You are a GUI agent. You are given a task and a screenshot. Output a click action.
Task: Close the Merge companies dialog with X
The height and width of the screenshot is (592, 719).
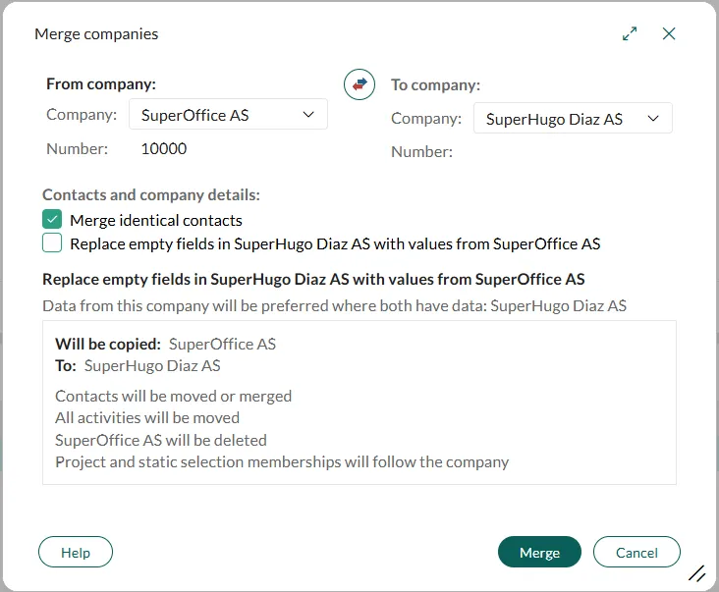pyautogui.click(x=669, y=34)
